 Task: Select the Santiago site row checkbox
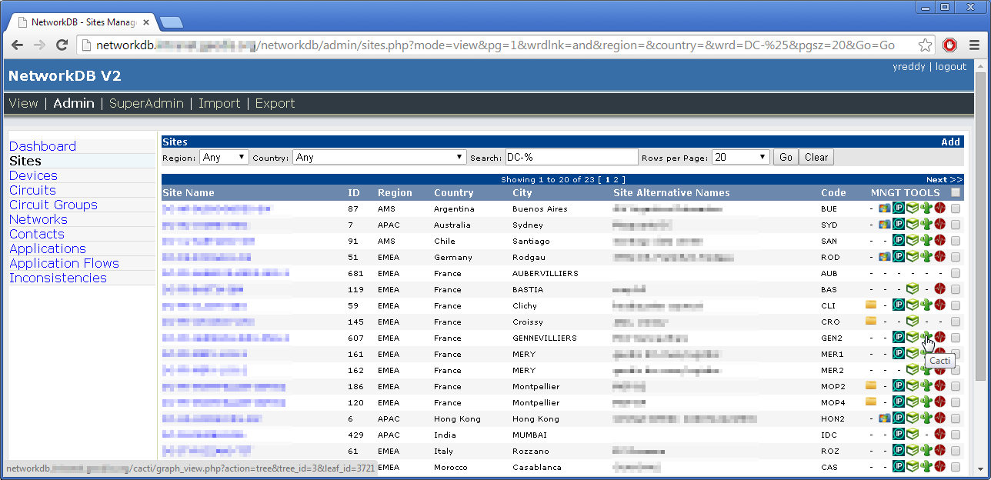(955, 241)
